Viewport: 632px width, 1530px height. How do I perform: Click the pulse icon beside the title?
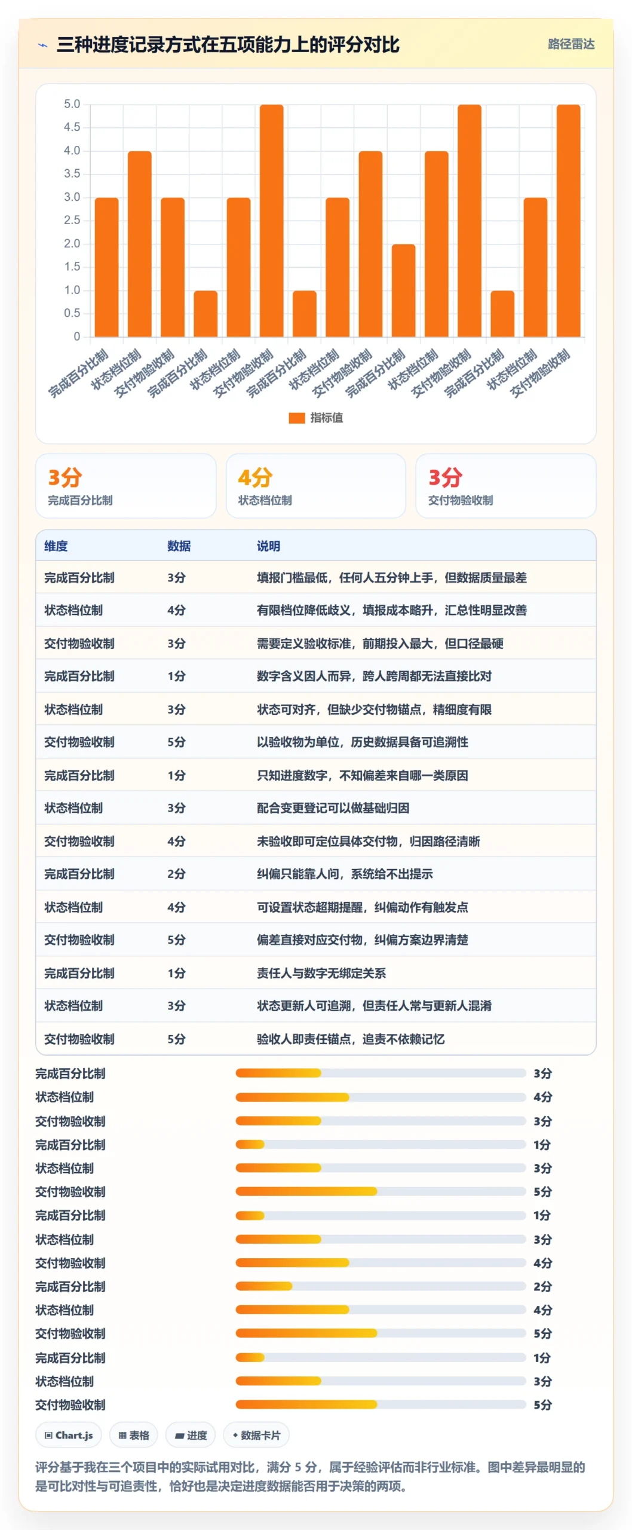point(43,45)
